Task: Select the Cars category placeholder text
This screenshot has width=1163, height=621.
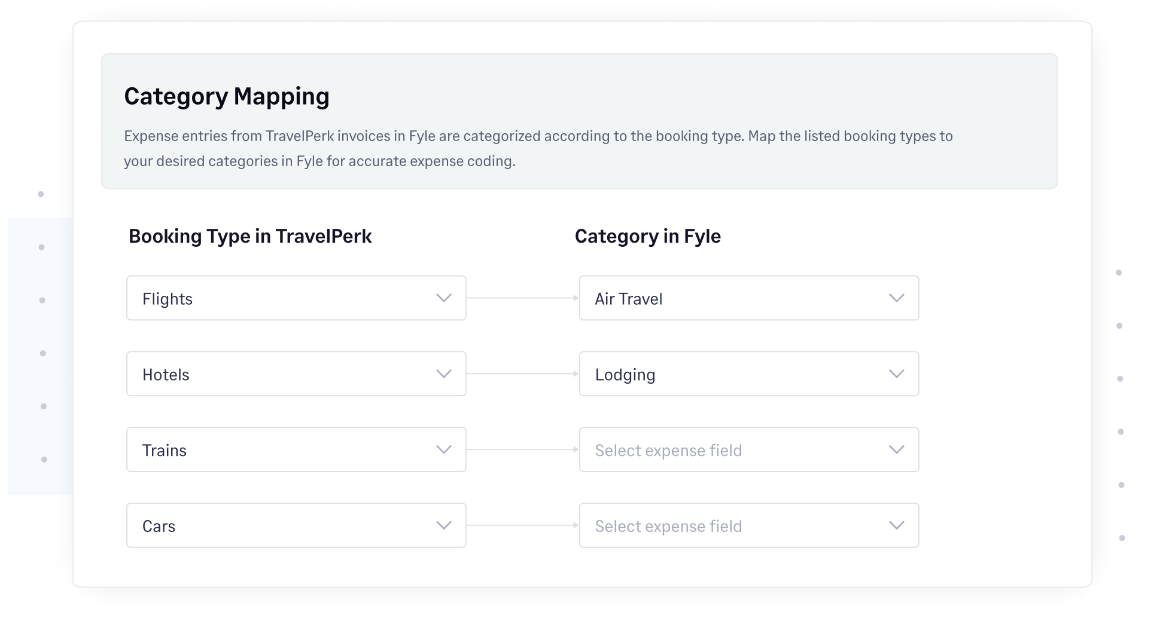Action: (668, 525)
